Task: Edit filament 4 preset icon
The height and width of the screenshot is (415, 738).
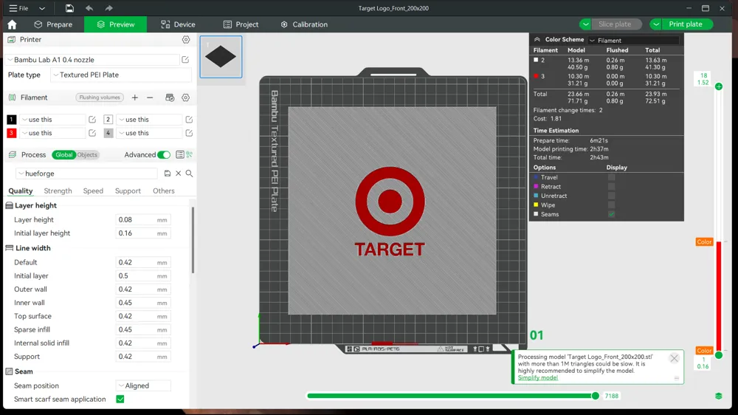Action: [x=189, y=133]
